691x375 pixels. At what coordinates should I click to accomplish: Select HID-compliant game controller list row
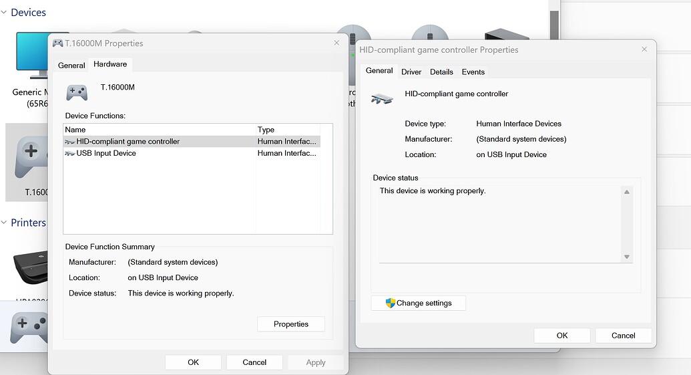(128, 141)
